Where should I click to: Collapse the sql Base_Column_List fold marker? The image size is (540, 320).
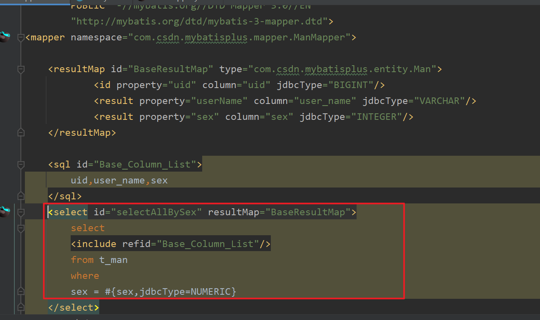tap(21, 165)
